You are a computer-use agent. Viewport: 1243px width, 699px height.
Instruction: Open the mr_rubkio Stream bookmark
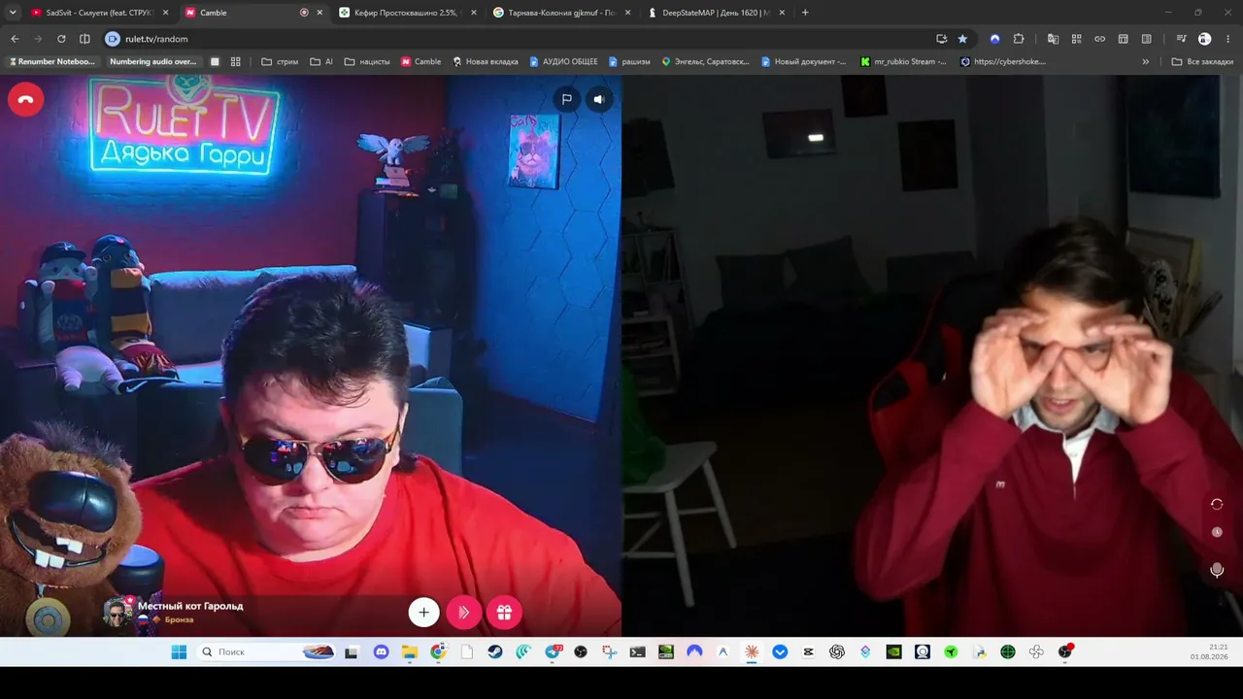[903, 61]
